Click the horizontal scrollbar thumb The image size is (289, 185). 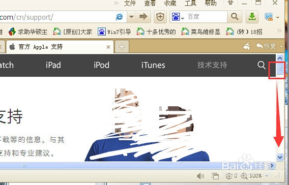click(x=24, y=165)
